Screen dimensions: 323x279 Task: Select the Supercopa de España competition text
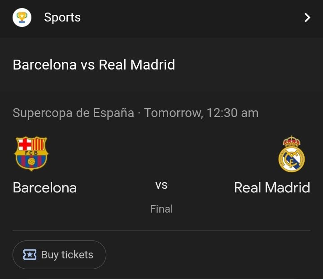click(x=73, y=113)
